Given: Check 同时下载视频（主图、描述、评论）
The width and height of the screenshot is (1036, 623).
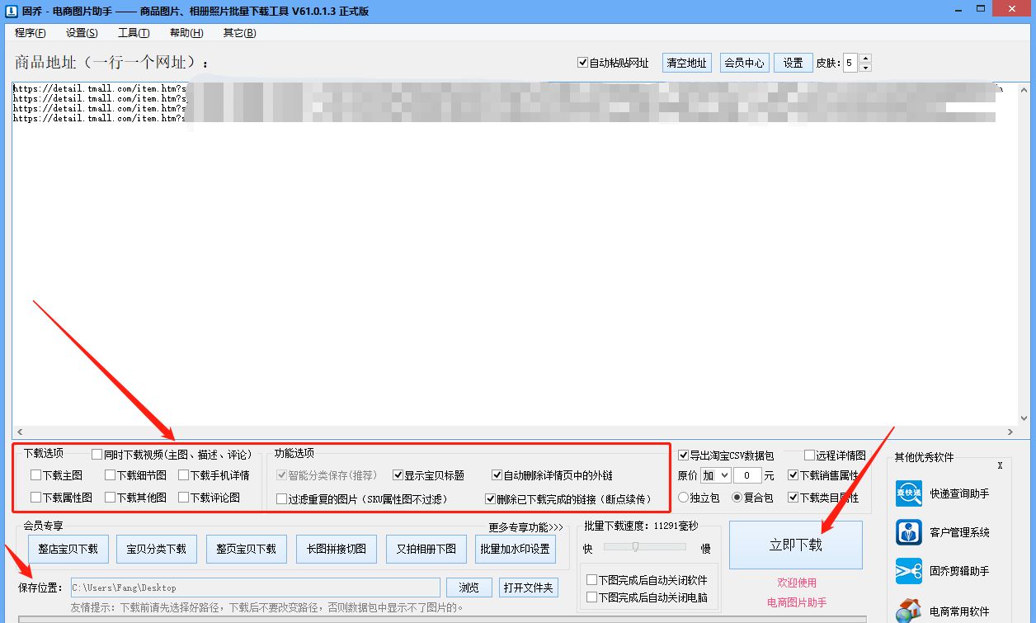Looking at the screenshot, I should coord(97,453).
